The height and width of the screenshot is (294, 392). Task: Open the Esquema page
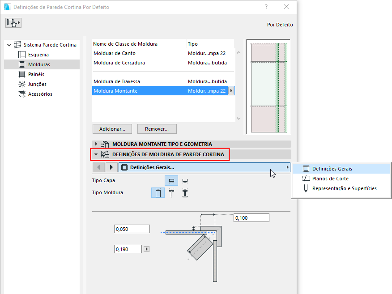pos(38,55)
